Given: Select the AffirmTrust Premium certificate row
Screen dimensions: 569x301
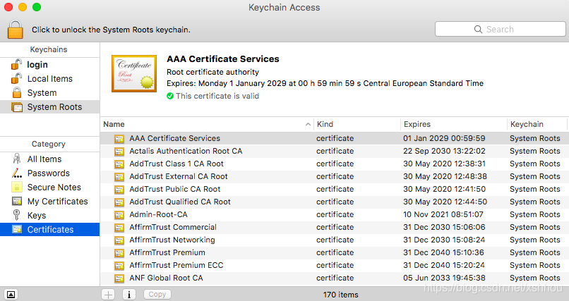Looking at the screenshot, I should click(334, 252).
